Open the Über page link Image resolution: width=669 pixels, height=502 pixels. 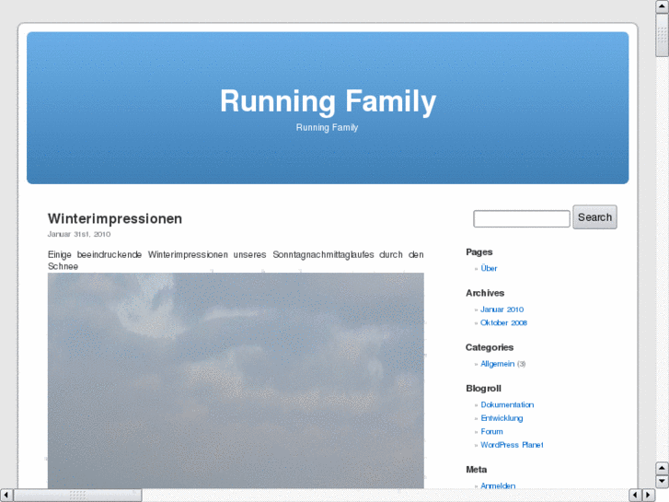click(489, 268)
